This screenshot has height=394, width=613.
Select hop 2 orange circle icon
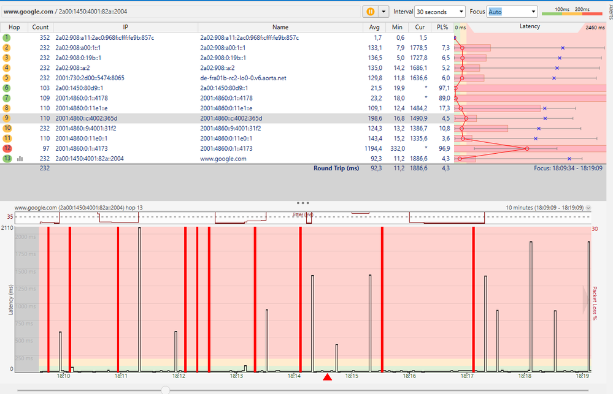[7, 48]
